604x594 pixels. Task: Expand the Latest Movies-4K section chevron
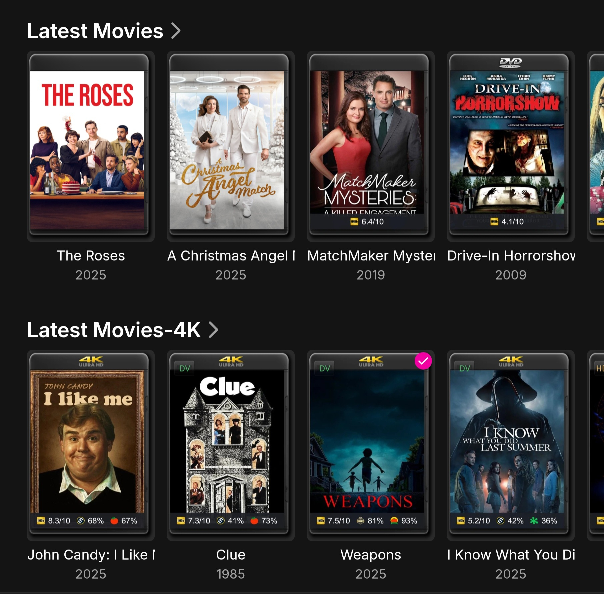tap(213, 330)
